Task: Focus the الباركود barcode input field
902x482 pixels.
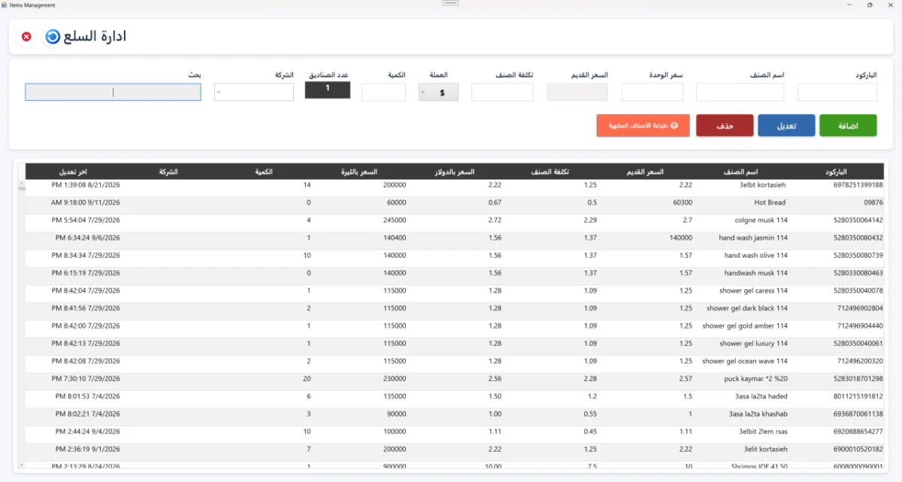Action: pos(837,92)
